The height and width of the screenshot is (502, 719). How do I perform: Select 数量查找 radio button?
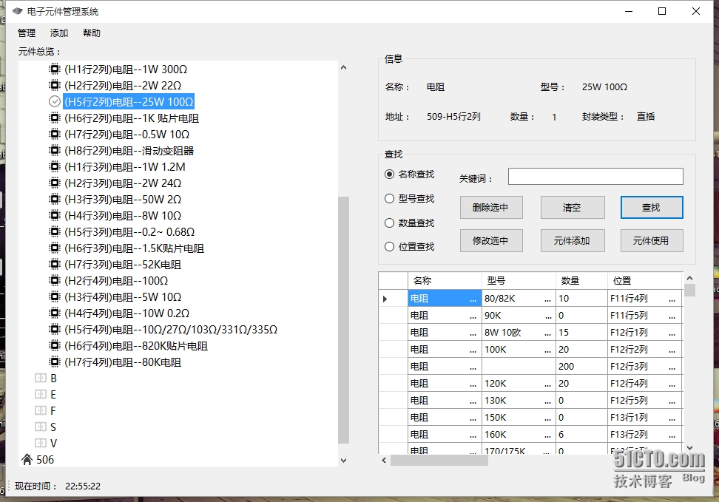[389, 223]
